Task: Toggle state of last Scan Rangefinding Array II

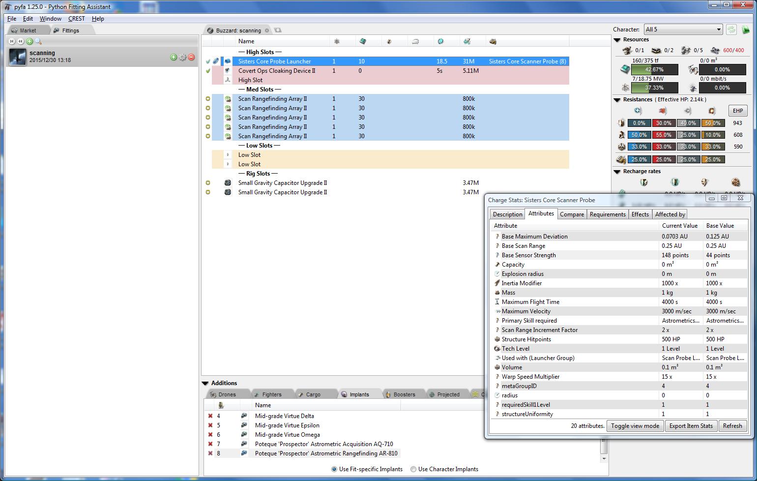Action: coord(208,136)
